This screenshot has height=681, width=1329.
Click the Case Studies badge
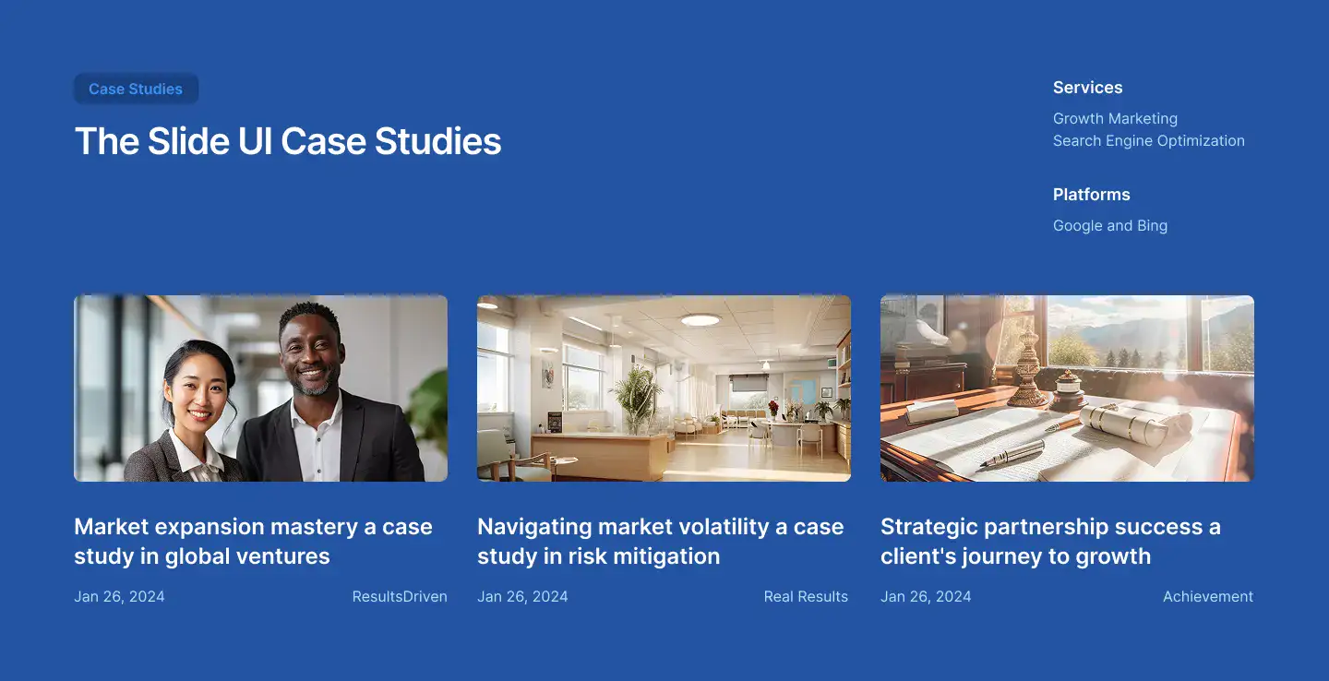(136, 90)
